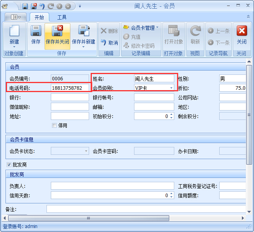The width and height of the screenshot is (254, 232).
Task: Switch to the 开始 ribbon tab
Action: point(39,17)
